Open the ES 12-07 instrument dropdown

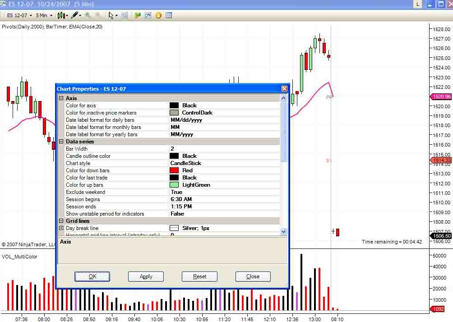[19, 15]
